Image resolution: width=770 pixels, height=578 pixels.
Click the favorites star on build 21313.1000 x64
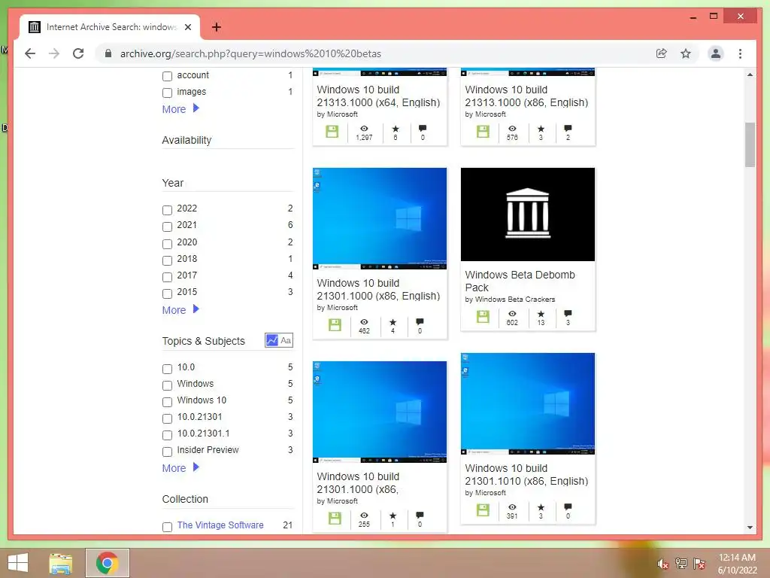[x=396, y=129]
